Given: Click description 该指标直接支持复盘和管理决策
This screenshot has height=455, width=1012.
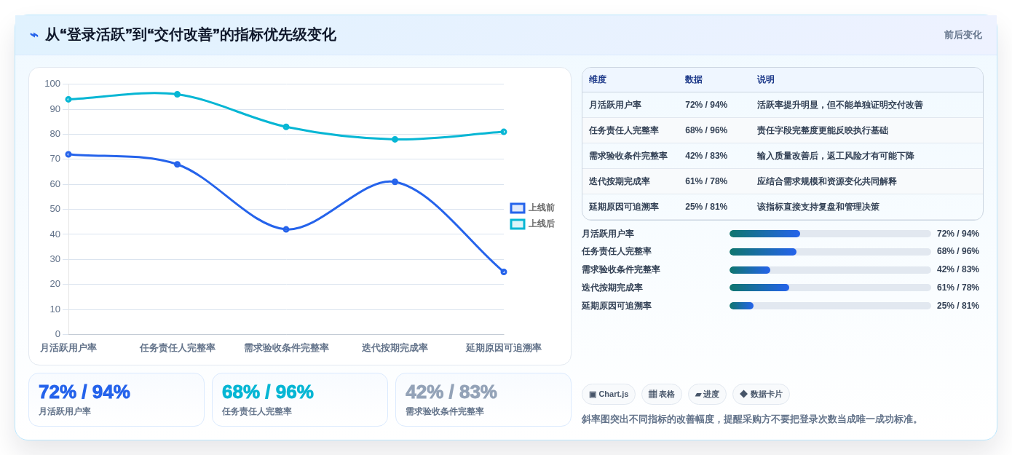Looking at the screenshot, I should coord(818,207).
